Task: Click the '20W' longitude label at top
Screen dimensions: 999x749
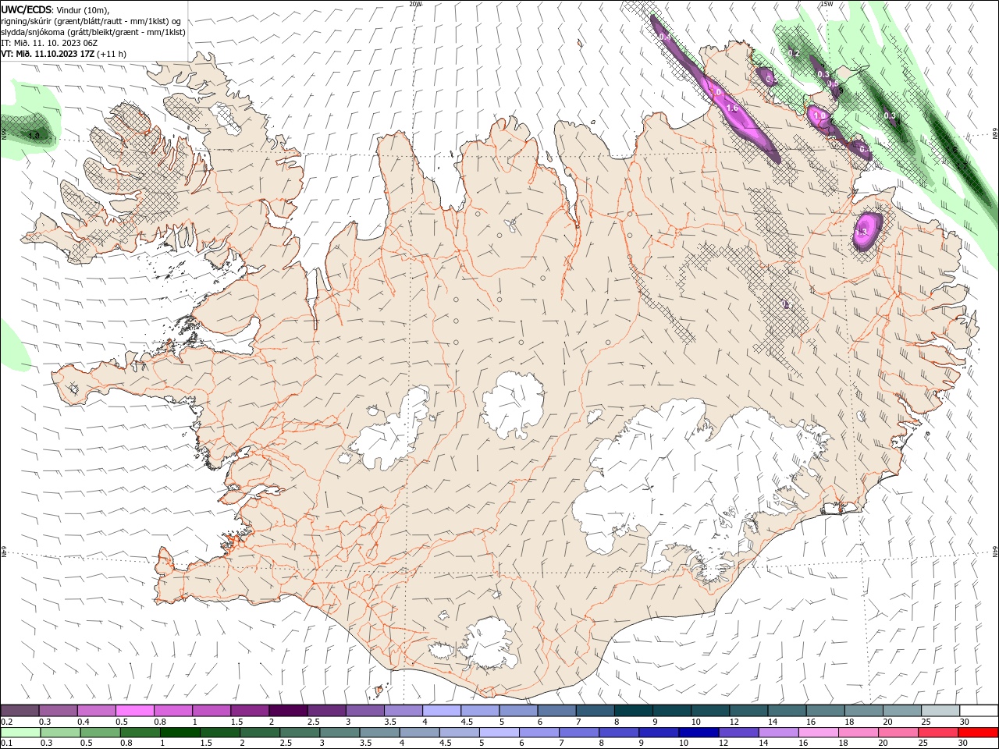Action: coord(415,4)
